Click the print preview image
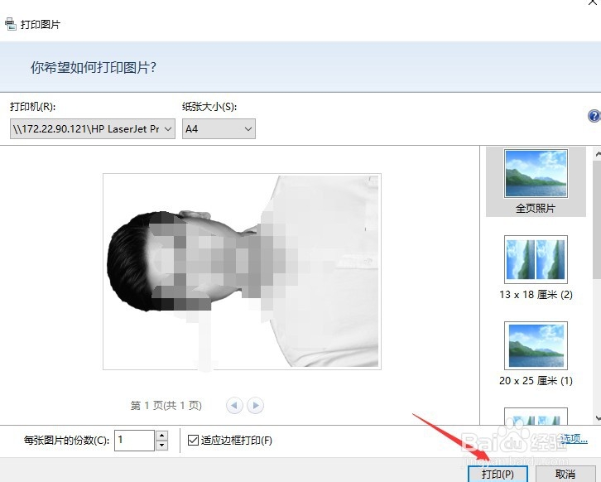This screenshot has width=601, height=482. point(242,272)
